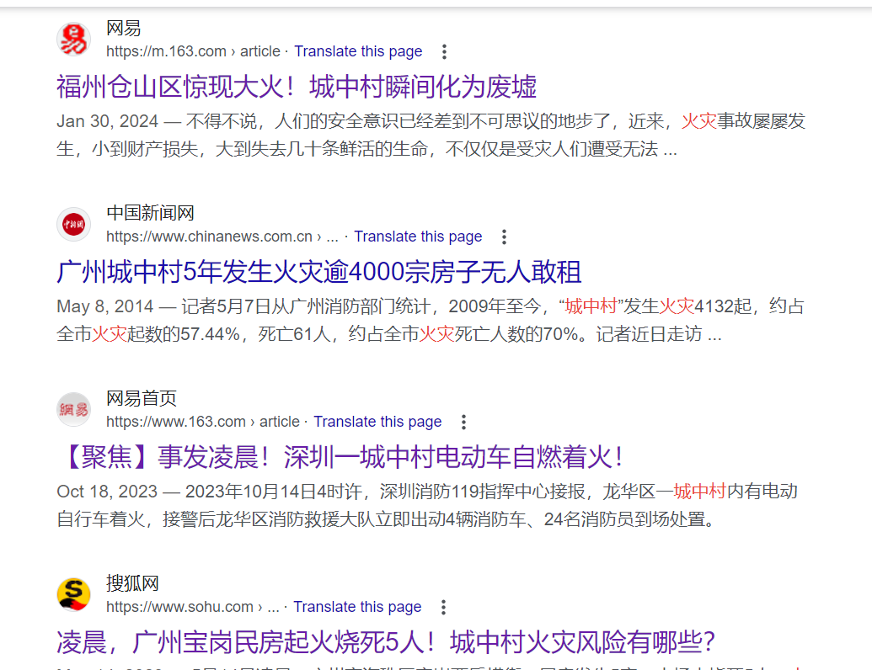Open headline 福州仓山区惊现大火

point(297,87)
